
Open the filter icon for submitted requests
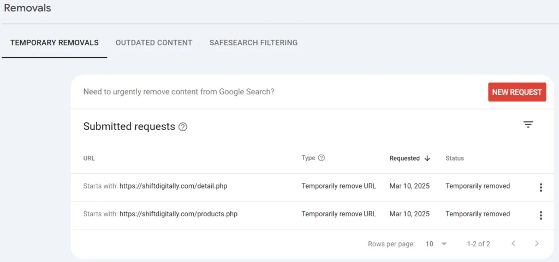point(528,124)
